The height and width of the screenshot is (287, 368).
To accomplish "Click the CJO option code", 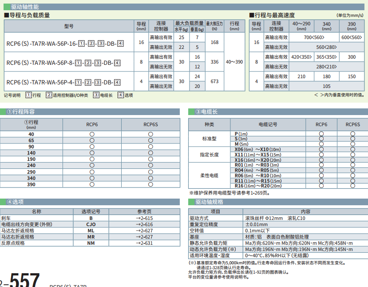I will (x=91, y=224).
